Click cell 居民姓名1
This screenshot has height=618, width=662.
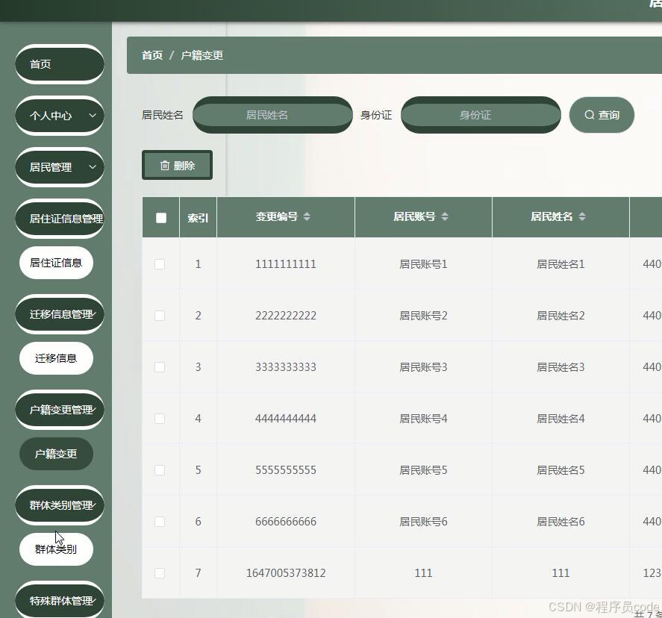point(560,264)
